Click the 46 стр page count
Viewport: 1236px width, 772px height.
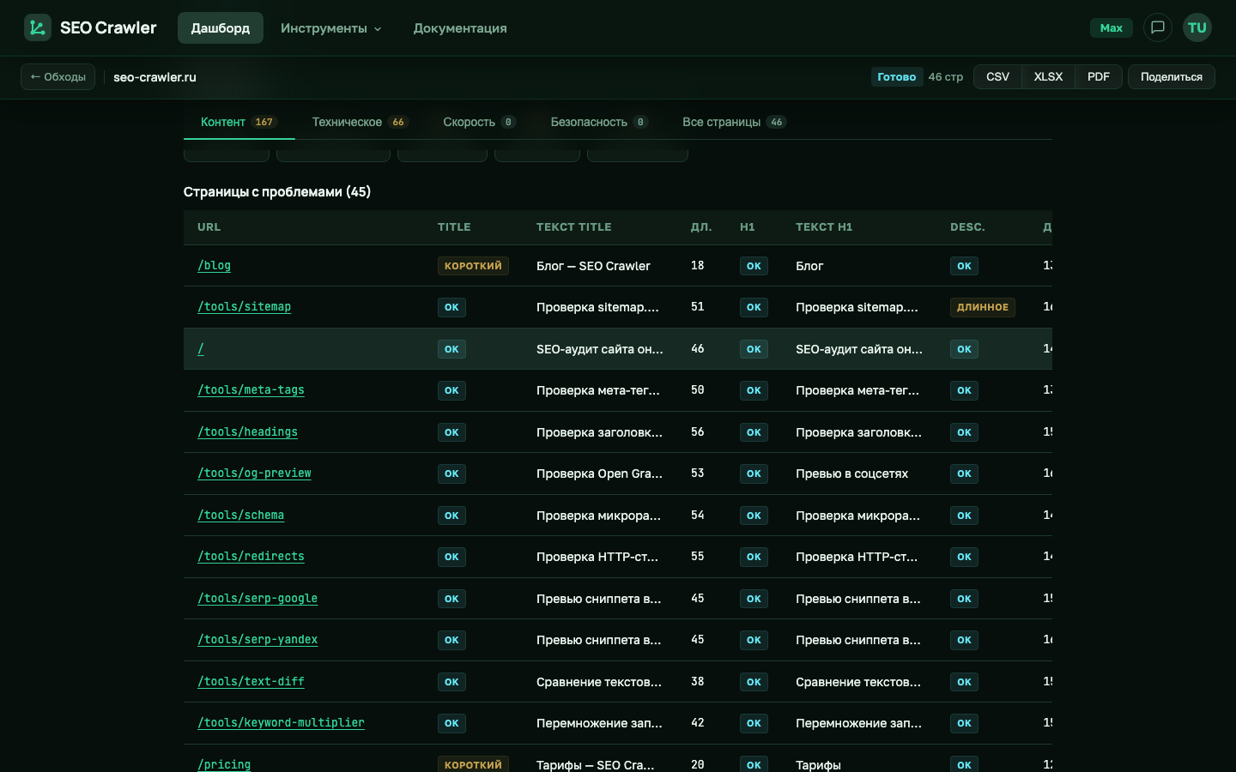(946, 77)
